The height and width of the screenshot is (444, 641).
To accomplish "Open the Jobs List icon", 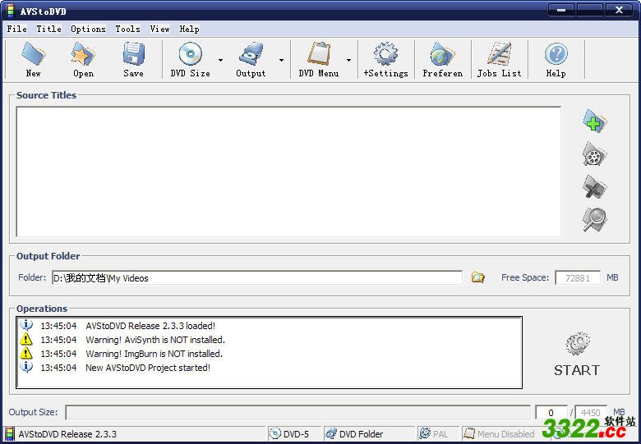I will [499, 54].
